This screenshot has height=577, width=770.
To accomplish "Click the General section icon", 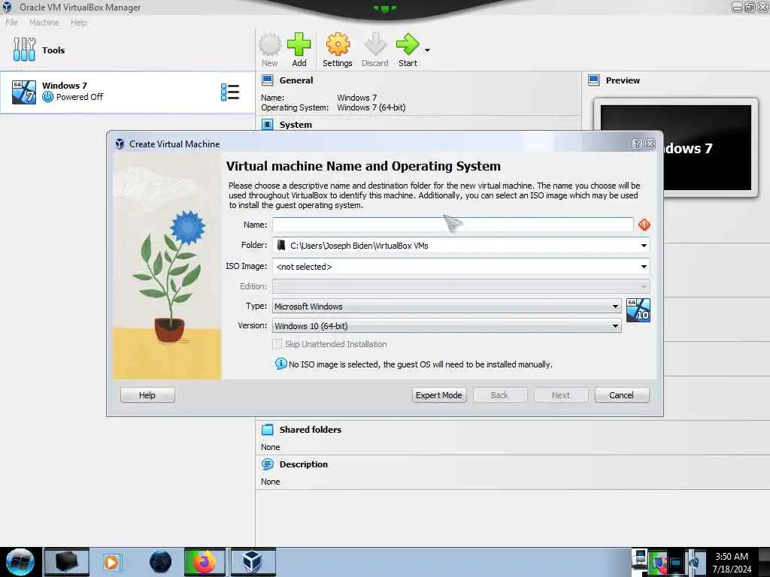I will tap(267, 80).
